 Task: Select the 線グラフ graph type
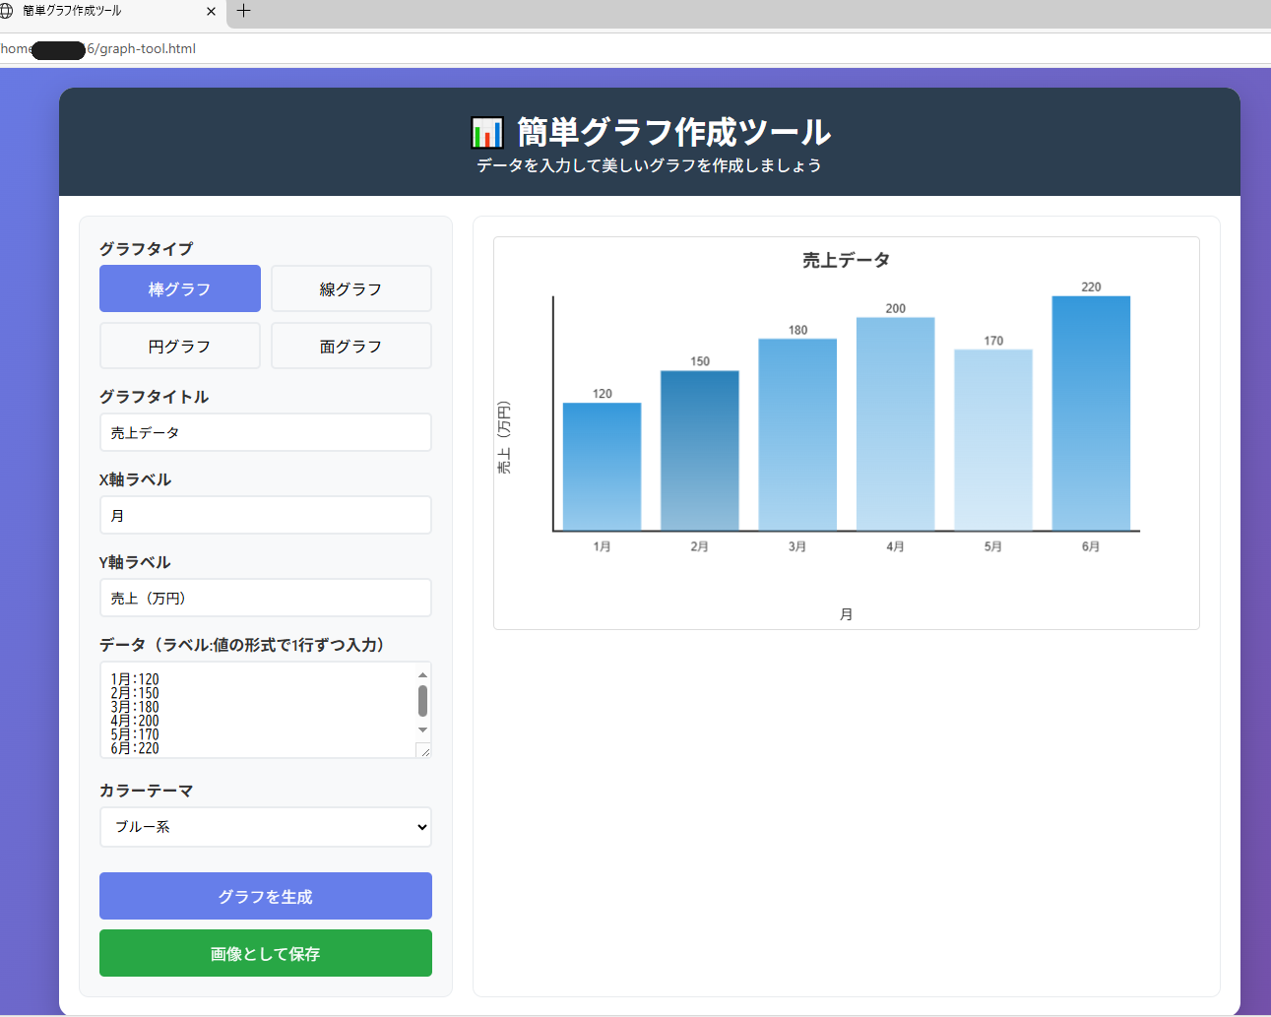pyautogui.click(x=350, y=287)
